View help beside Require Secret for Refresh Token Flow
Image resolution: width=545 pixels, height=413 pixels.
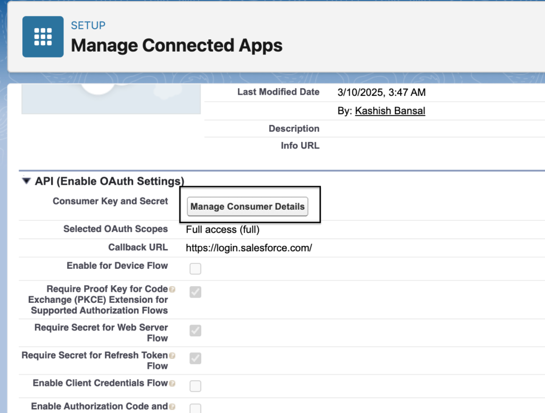point(171,355)
